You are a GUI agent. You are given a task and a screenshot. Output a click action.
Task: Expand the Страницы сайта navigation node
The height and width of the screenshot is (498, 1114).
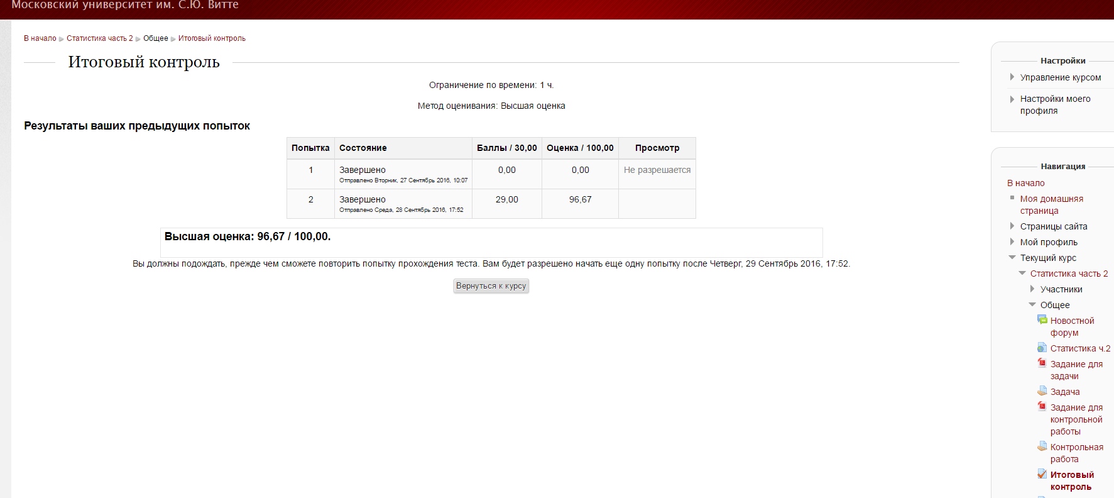tap(1012, 226)
